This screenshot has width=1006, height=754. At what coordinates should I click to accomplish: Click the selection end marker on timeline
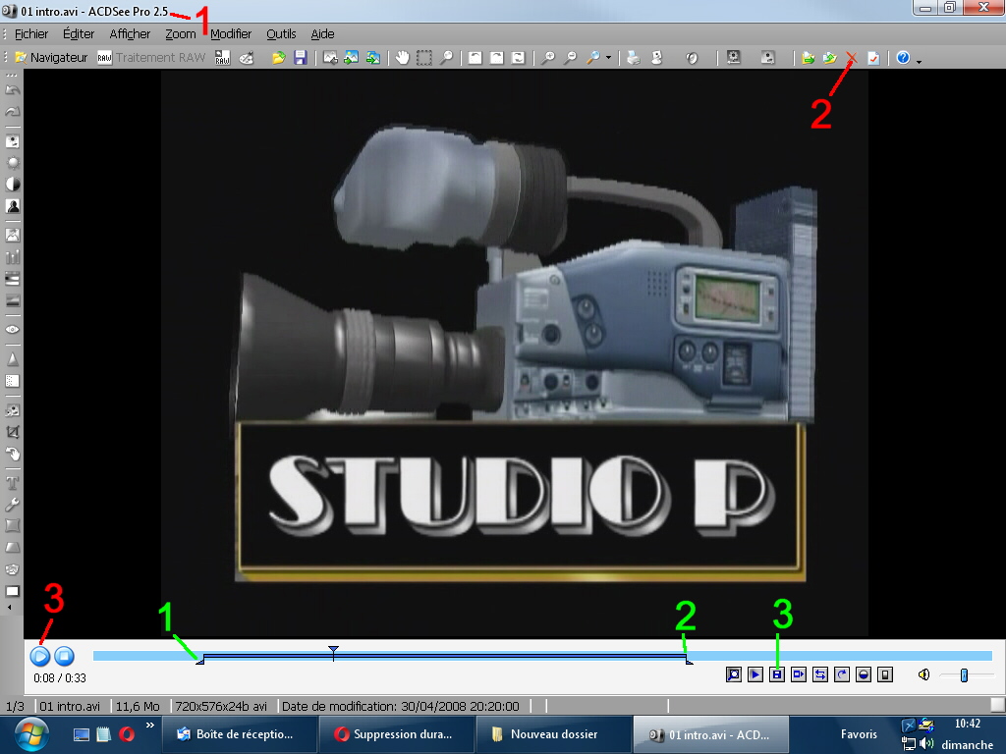(689, 660)
